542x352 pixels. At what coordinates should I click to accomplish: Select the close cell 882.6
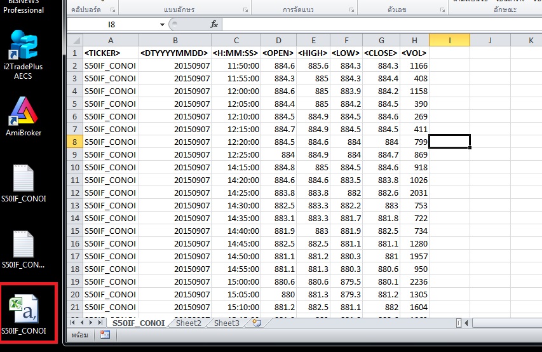click(x=381, y=193)
